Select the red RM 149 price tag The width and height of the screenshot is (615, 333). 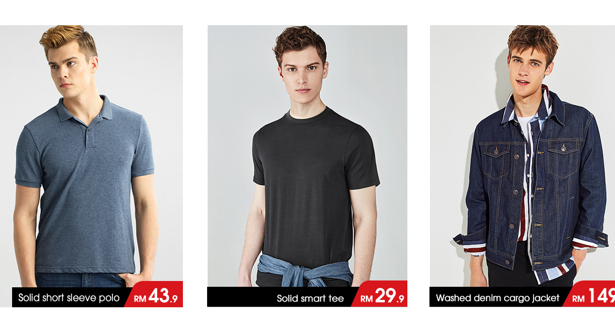(x=589, y=294)
